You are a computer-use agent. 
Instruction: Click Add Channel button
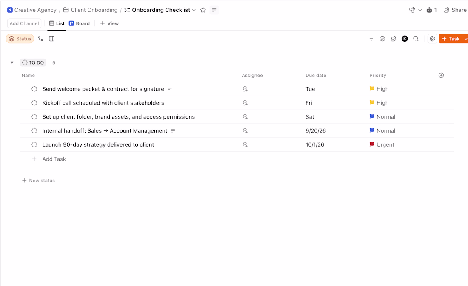click(24, 23)
